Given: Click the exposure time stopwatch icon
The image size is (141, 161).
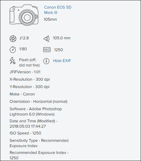Looking at the screenshot, I should click(x=13, y=50).
